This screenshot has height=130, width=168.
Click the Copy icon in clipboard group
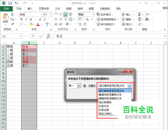[12, 20]
